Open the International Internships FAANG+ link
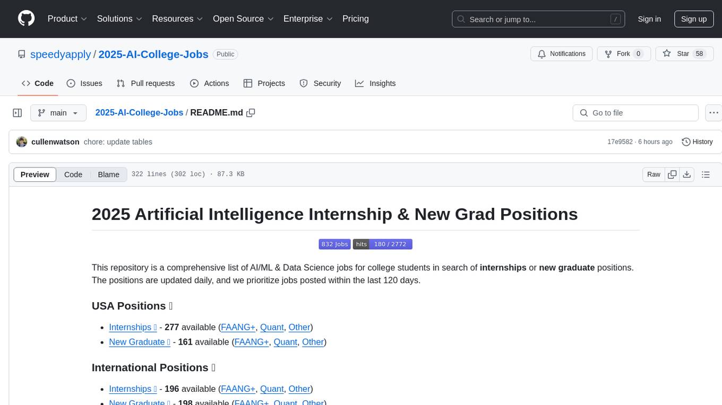 [238, 389]
